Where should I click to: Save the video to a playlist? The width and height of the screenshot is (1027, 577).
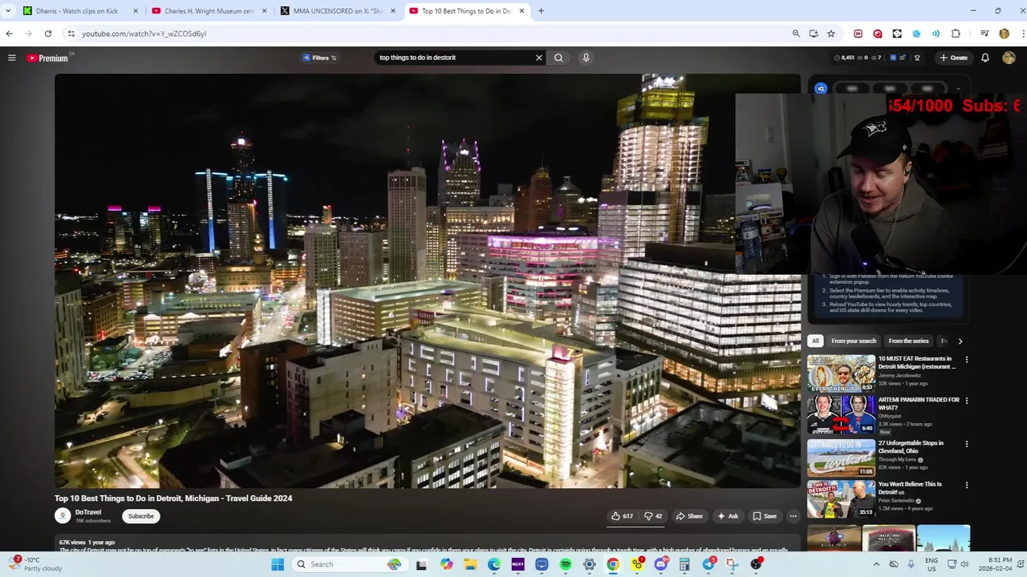(765, 516)
